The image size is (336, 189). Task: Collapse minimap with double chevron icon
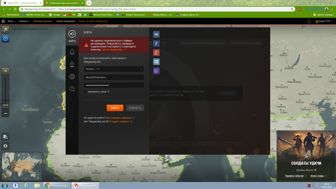6,177
